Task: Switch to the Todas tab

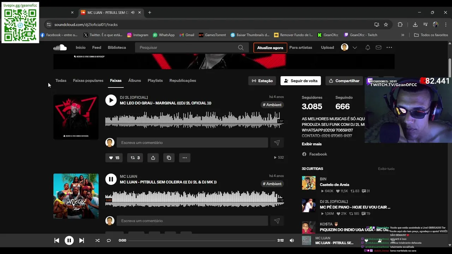Action: [x=61, y=80]
